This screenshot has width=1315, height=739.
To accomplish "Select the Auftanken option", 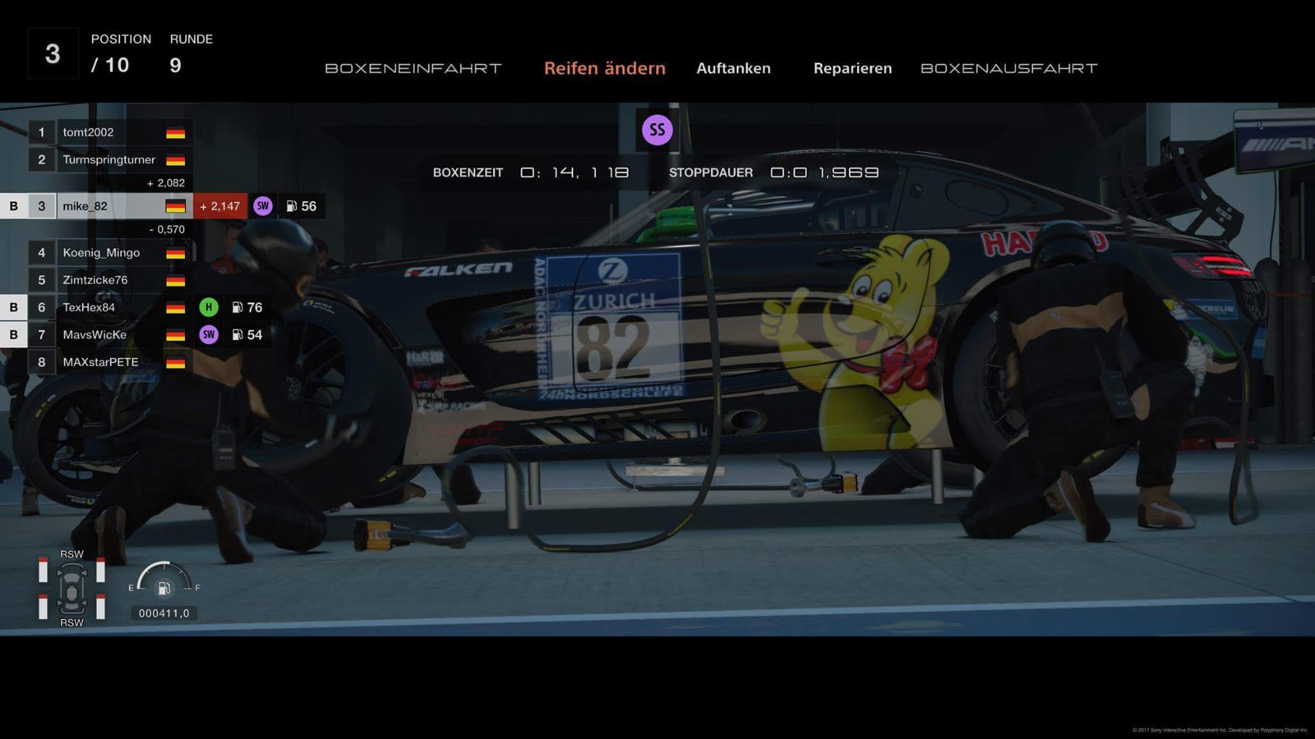I will 733,68.
